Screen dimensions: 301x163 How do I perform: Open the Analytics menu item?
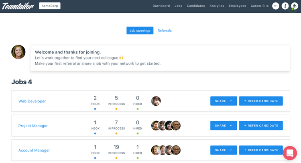click(x=217, y=6)
